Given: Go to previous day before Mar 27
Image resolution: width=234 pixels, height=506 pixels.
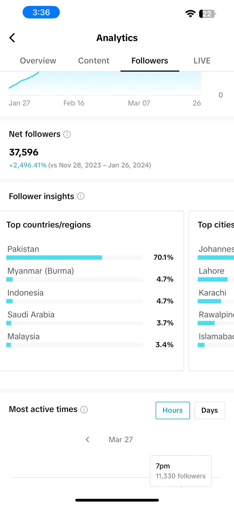Looking at the screenshot, I should pyautogui.click(x=88, y=440).
